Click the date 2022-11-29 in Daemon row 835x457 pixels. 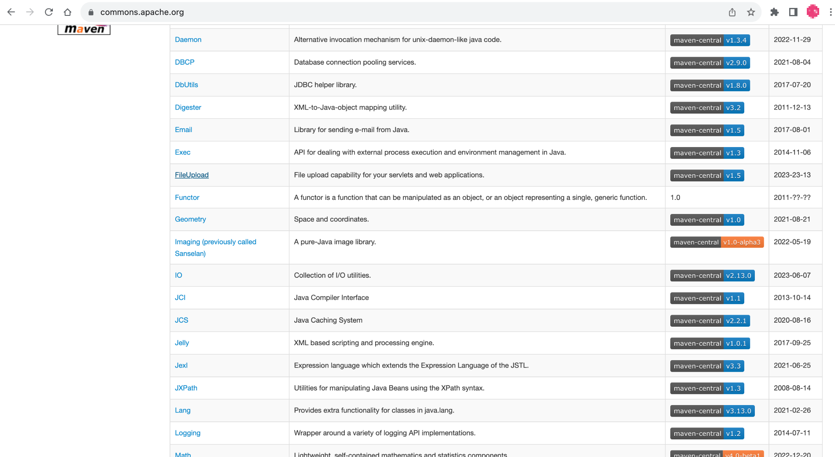(792, 40)
